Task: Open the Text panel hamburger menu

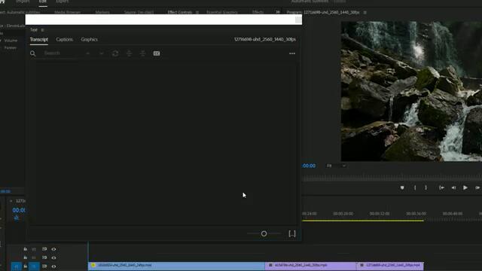Action: point(42,30)
